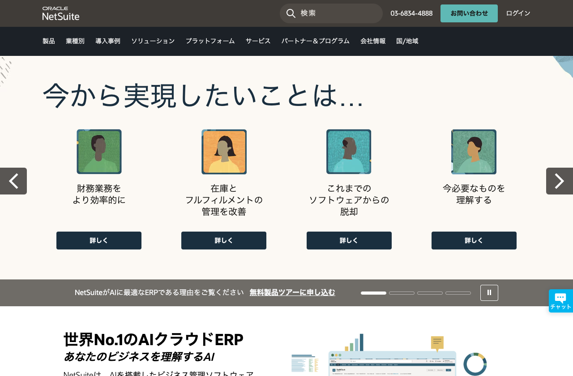Click the first slide progress bar
The width and height of the screenshot is (573, 376).
pos(373,293)
